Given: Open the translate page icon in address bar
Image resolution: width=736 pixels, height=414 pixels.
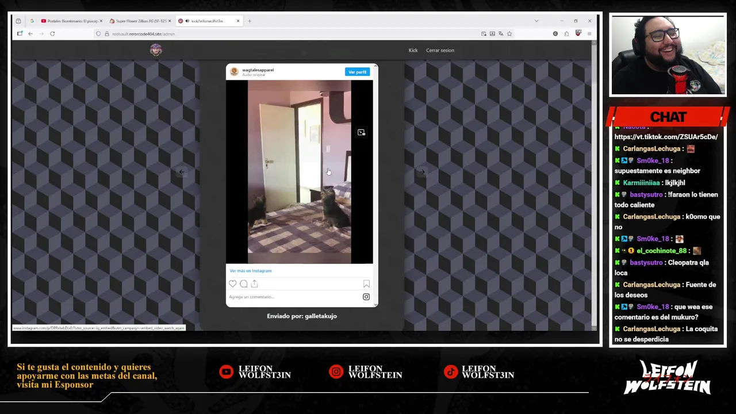Looking at the screenshot, I should pyautogui.click(x=501, y=34).
